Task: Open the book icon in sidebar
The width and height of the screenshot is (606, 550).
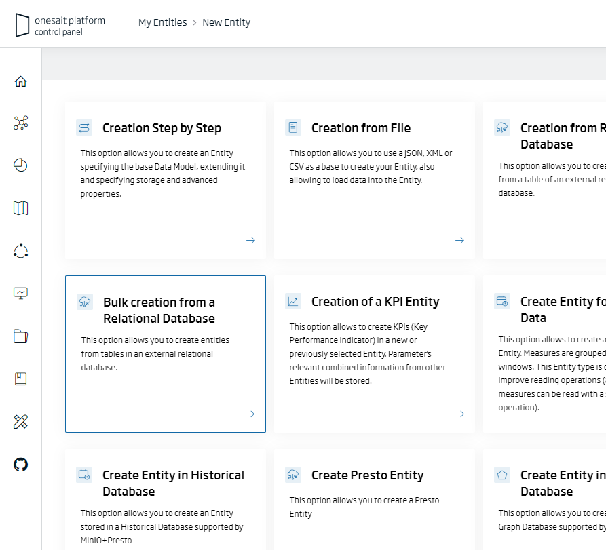Action: pyautogui.click(x=21, y=379)
